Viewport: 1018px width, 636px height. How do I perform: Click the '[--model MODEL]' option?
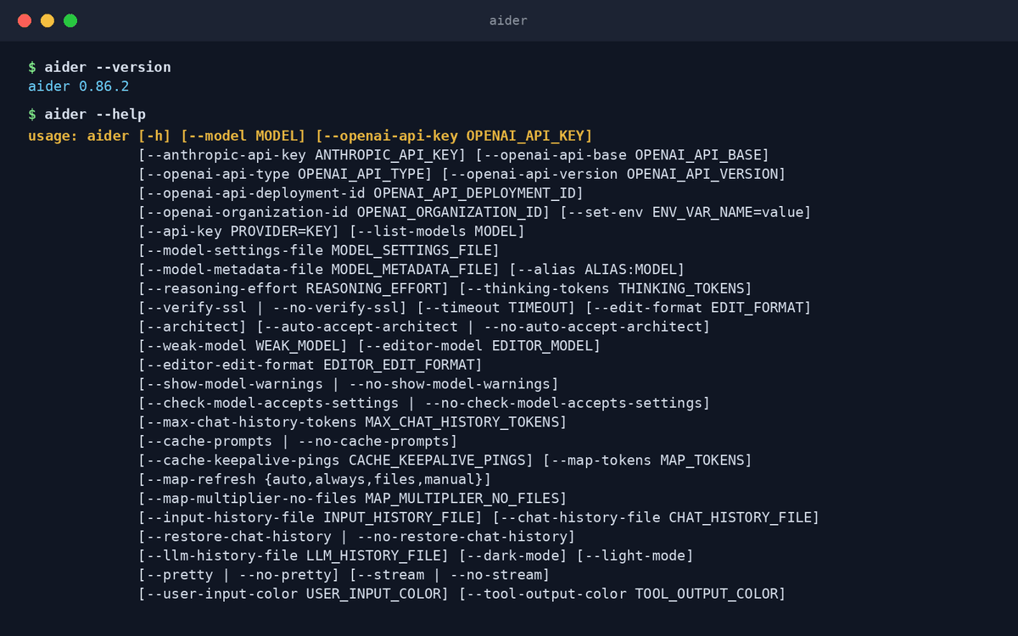point(243,136)
